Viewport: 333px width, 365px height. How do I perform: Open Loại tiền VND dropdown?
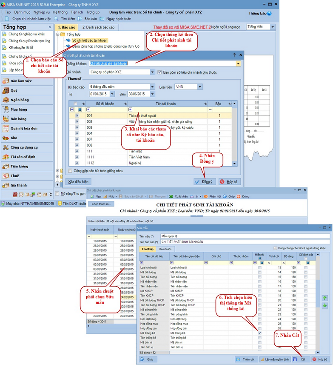[x=200, y=87]
